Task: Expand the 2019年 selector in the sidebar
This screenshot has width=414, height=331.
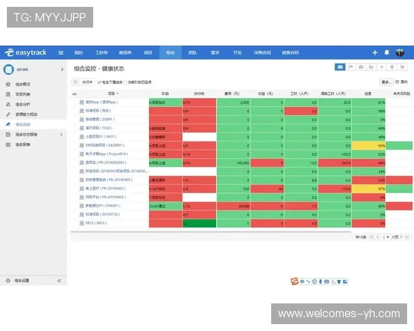Action: pyautogui.click(x=60, y=69)
